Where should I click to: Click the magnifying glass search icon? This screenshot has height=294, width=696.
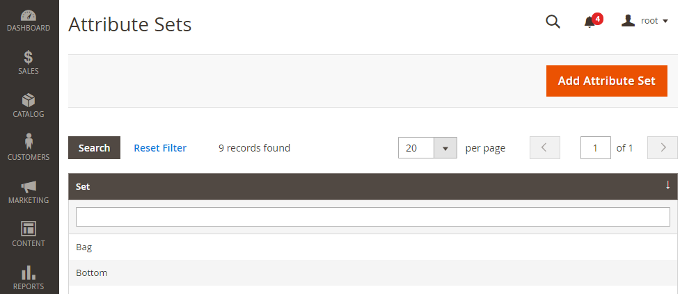[x=553, y=22]
